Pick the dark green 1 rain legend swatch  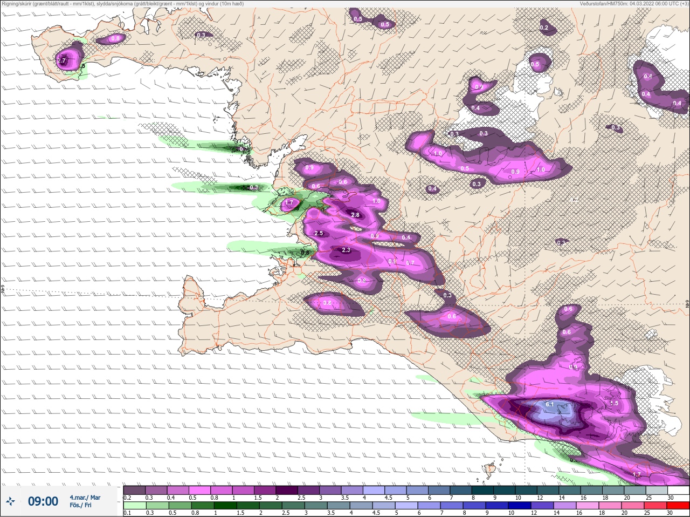coord(224,506)
